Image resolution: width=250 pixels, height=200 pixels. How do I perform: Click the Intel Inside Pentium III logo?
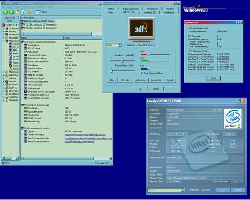tap(233, 119)
